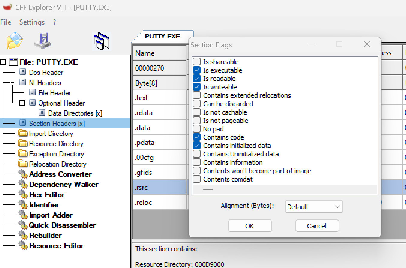Image resolution: width=406 pixels, height=268 pixels.
Task: Click the flags list horizontal scrollbar thumb
Action: pos(208,189)
